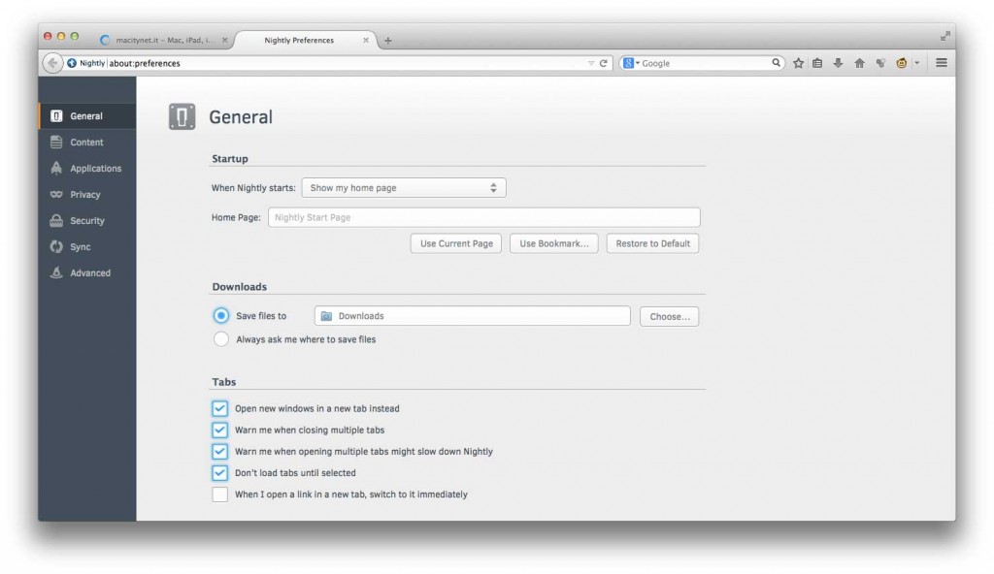Toggle warning about opening multiple tabs slowdown
Screen dimensions: 994x574
tap(220, 451)
